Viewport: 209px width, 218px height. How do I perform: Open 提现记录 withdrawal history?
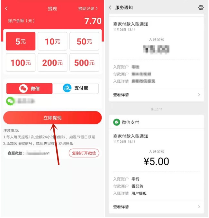(x=88, y=9)
